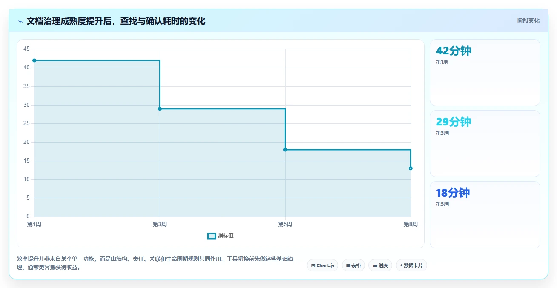557x288 pixels.
Task: Click the 第5周 caption under 18分钟
Action: [x=442, y=204]
